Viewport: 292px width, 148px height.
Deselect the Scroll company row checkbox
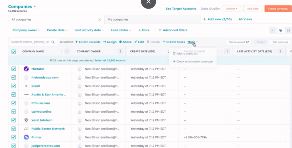coord(14,86)
